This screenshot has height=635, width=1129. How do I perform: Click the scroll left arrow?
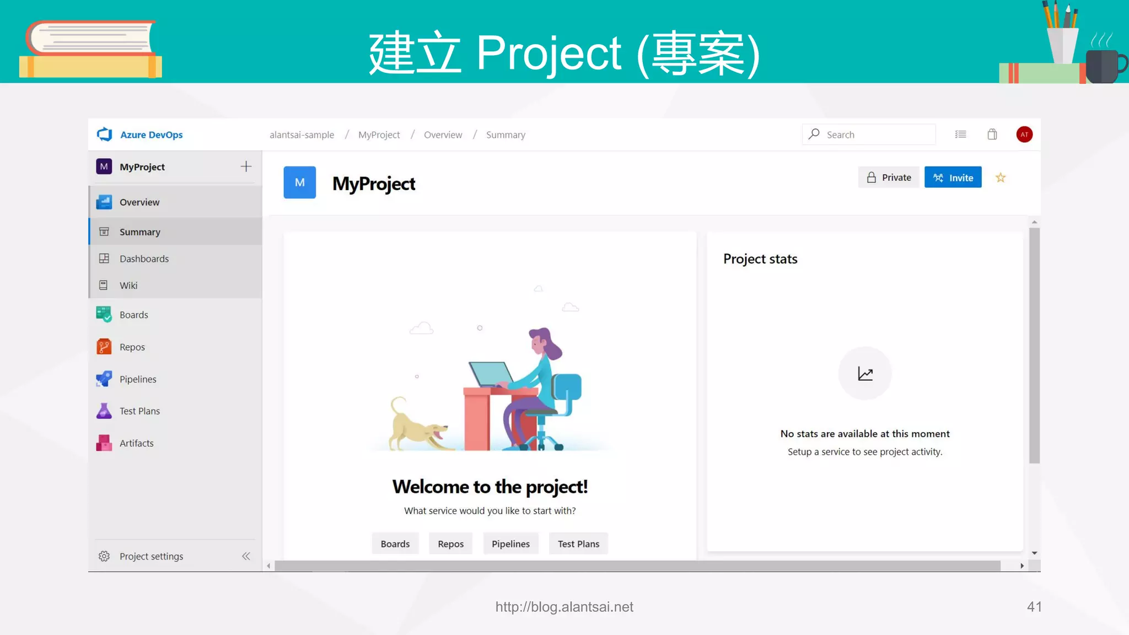(x=268, y=566)
